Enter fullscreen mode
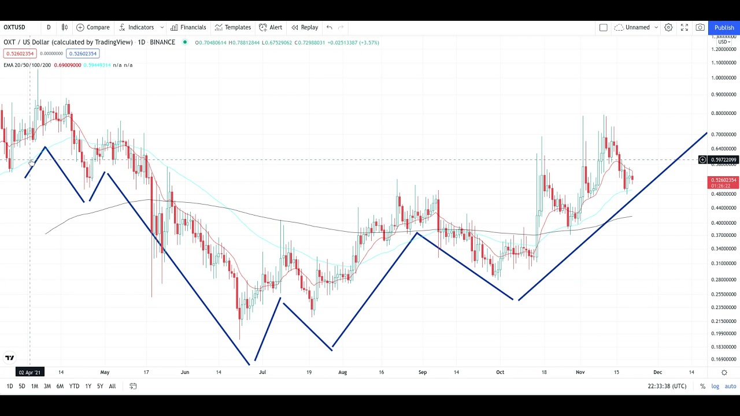The height and width of the screenshot is (416, 740). pyautogui.click(x=684, y=27)
